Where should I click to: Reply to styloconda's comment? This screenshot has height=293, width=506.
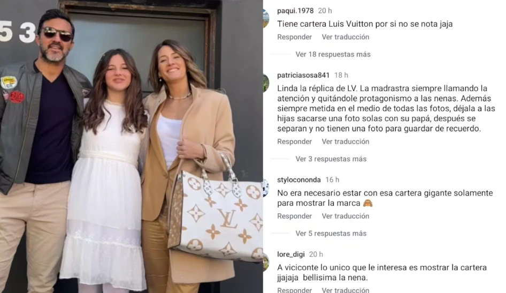click(x=294, y=216)
